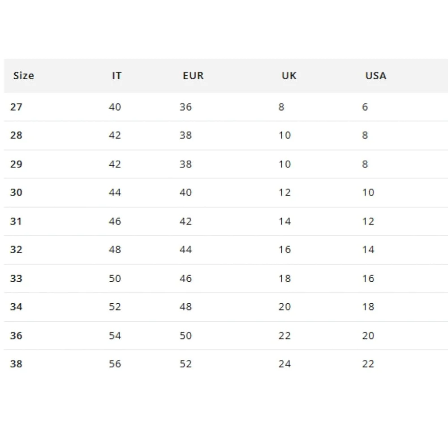
Task: Select the size 28 row label
Action: 16,135
